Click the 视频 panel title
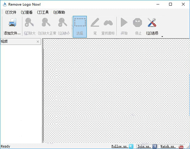Screen dimensions: 190x149 pos(4,41)
